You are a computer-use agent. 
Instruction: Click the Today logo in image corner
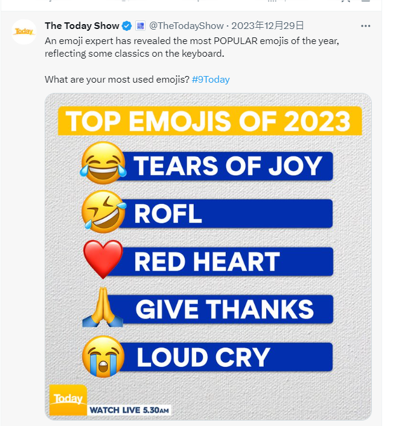tap(68, 399)
